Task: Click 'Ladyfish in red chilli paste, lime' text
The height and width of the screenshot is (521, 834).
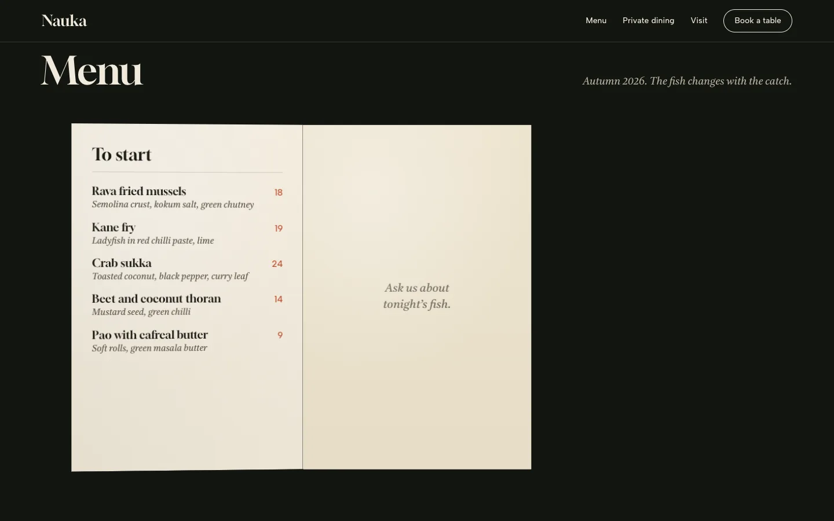Action: [153, 240]
